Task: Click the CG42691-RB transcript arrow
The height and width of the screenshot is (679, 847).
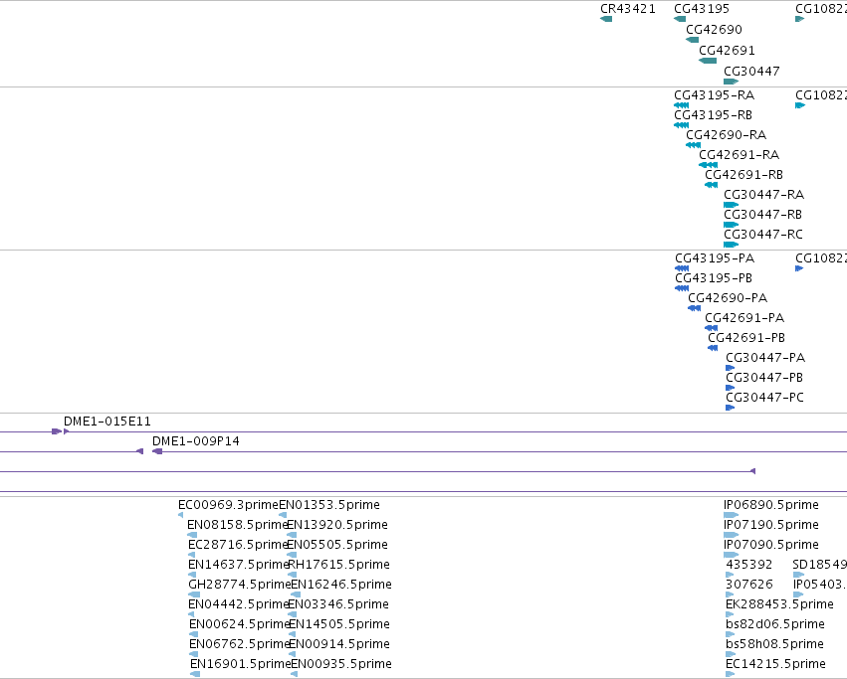Action: 711,185
